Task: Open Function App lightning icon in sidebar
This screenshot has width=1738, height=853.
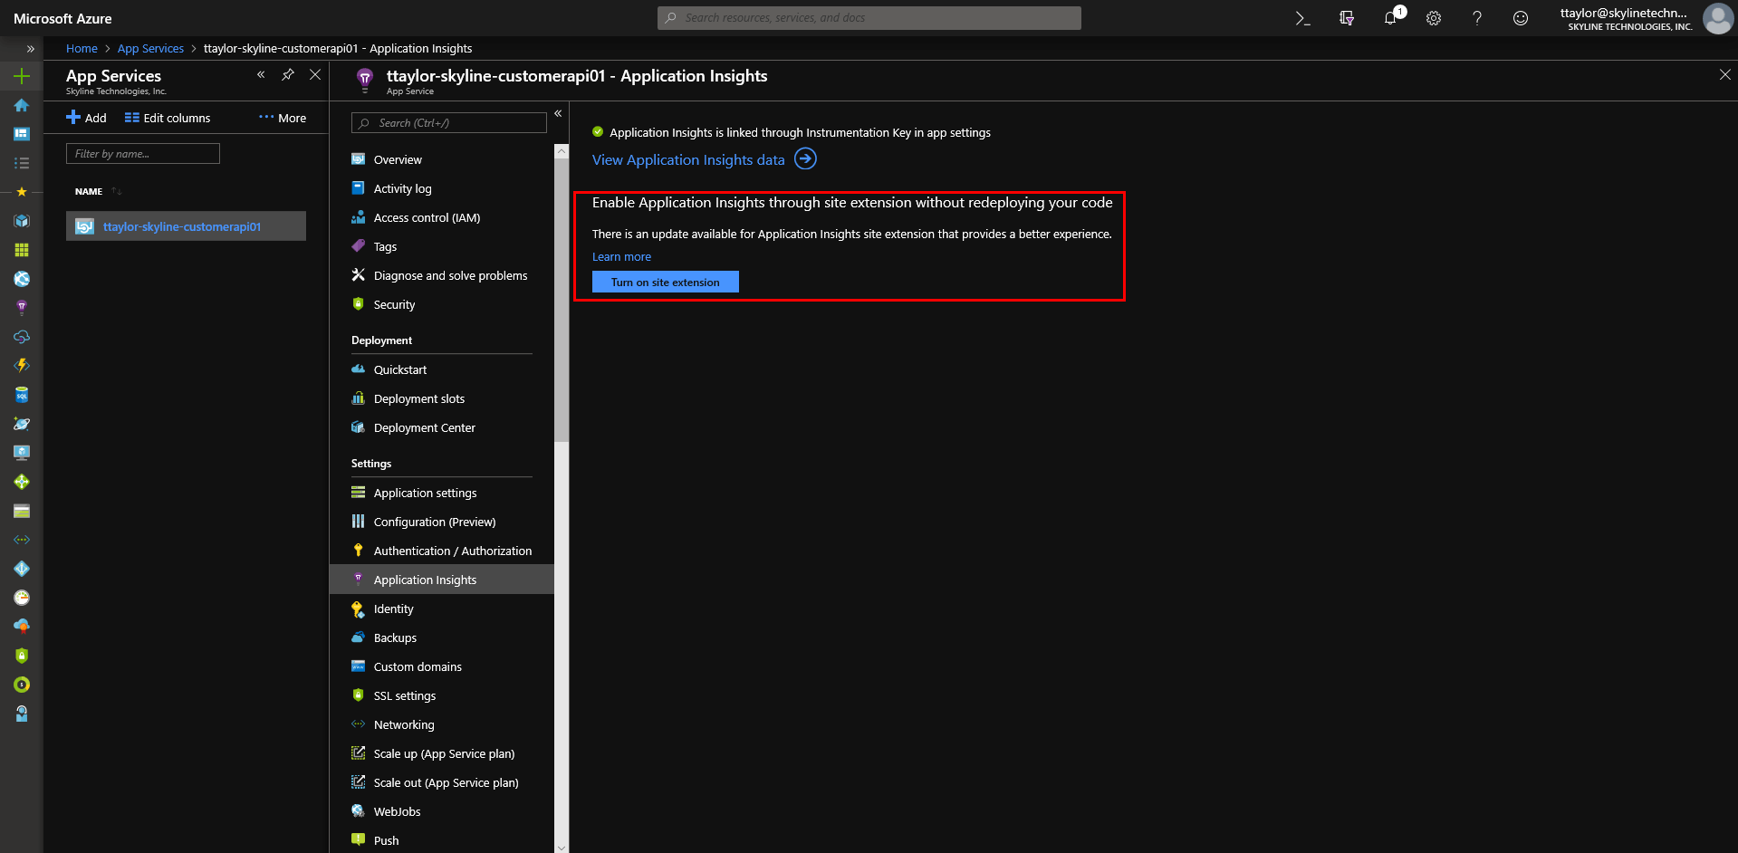Action: 22,366
